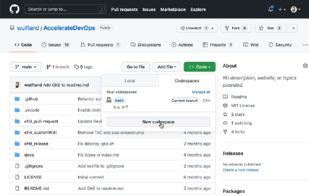Open Fix destroy-gke.sh commit message
The height and width of the screenshot is (196, 309).
[96, 144]
